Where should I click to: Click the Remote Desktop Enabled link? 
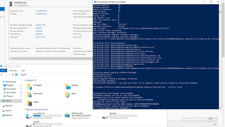click(39, 31)
